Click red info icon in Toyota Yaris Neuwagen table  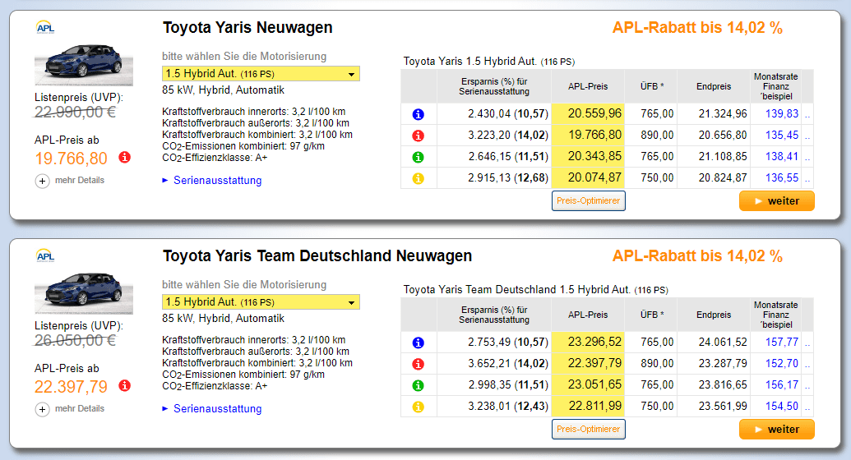418,135
